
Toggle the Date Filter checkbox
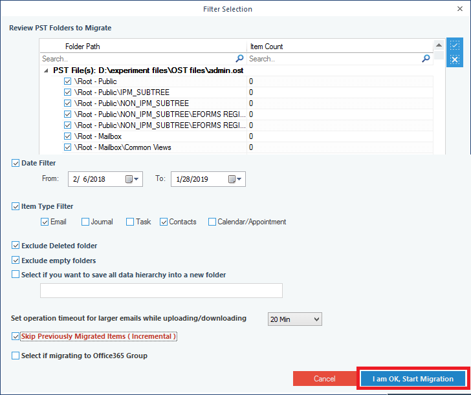pos(16,163)
